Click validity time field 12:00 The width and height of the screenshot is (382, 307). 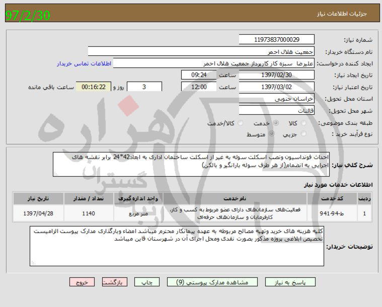coord(199,87)
